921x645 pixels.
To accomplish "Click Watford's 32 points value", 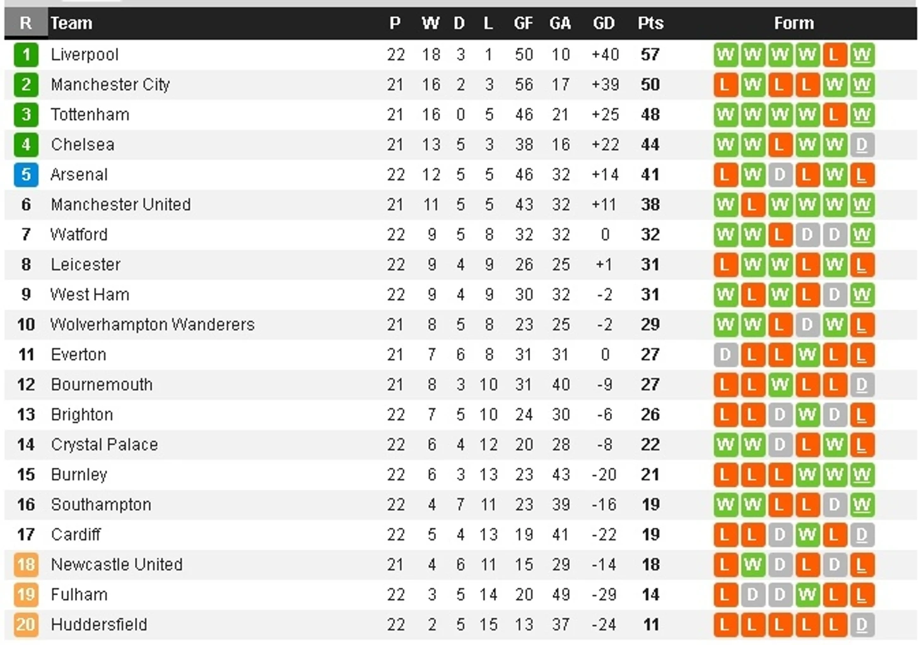I will (x=650, y=235).
